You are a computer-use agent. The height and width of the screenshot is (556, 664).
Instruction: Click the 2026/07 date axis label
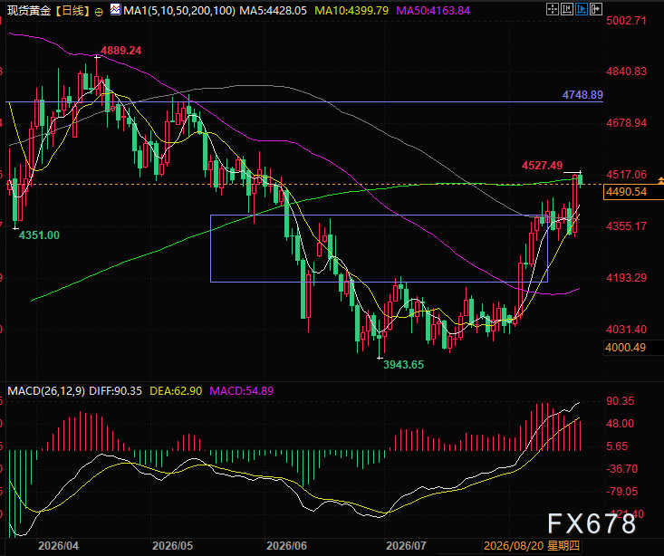(406, 545)
